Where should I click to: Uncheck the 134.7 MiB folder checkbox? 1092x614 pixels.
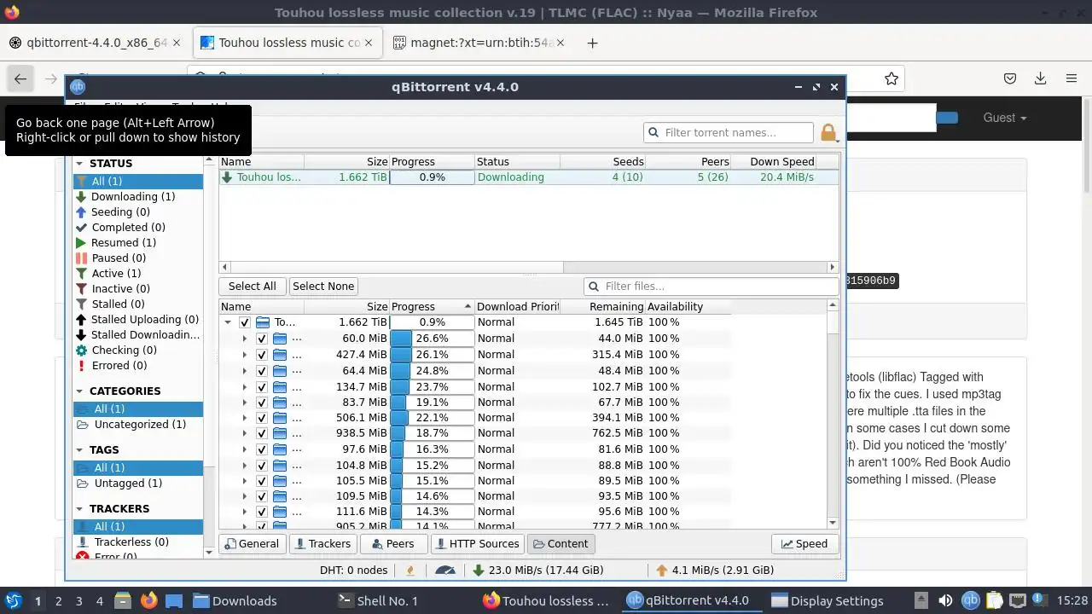coord(262,386)
